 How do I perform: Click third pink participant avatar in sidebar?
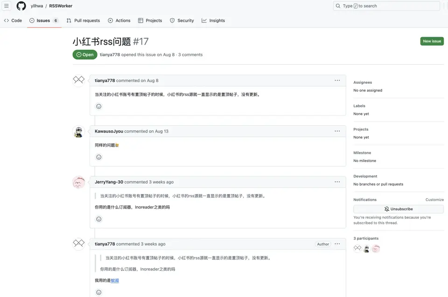coord(376,249)
